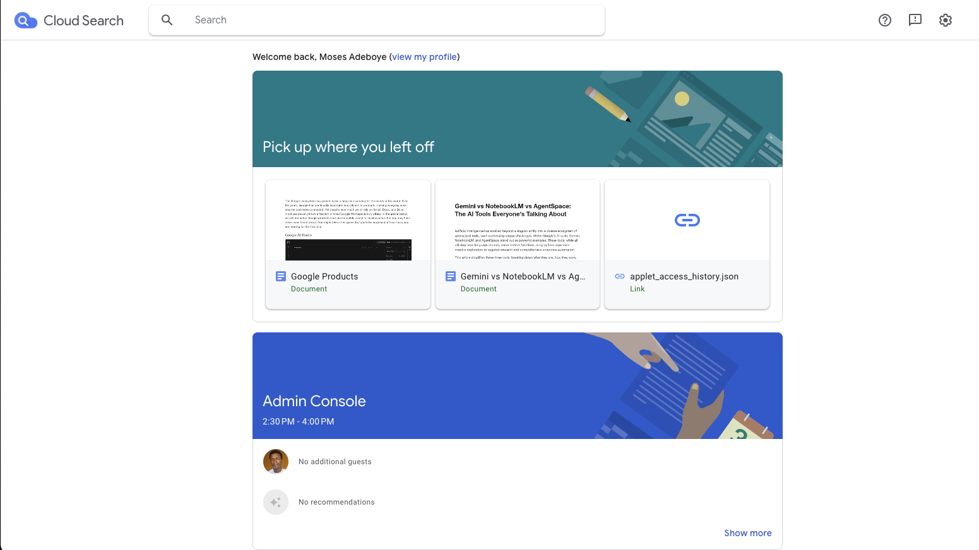Click the Cloud Search title text

(84, 20)
